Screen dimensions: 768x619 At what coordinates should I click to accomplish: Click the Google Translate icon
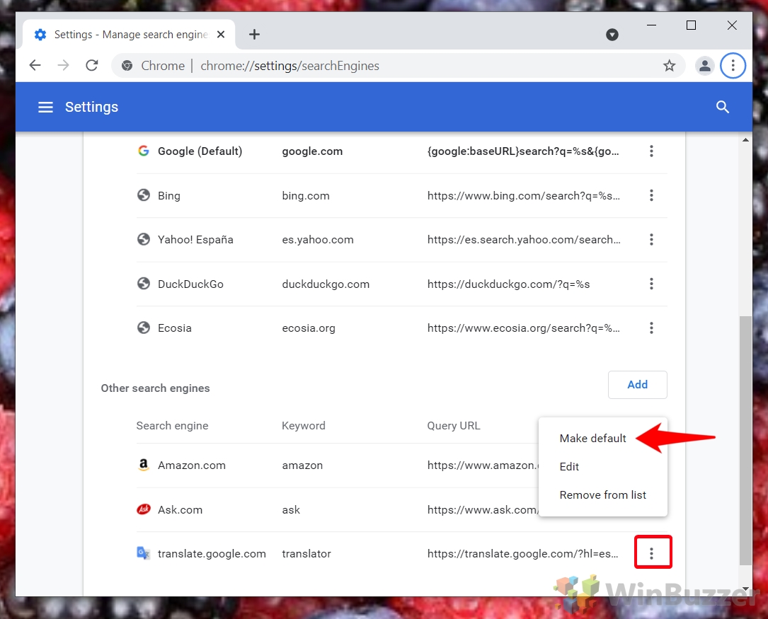click(x=143, y=553)
